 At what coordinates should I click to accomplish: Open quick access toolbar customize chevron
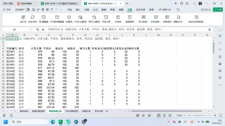click(x=61, y=10)
